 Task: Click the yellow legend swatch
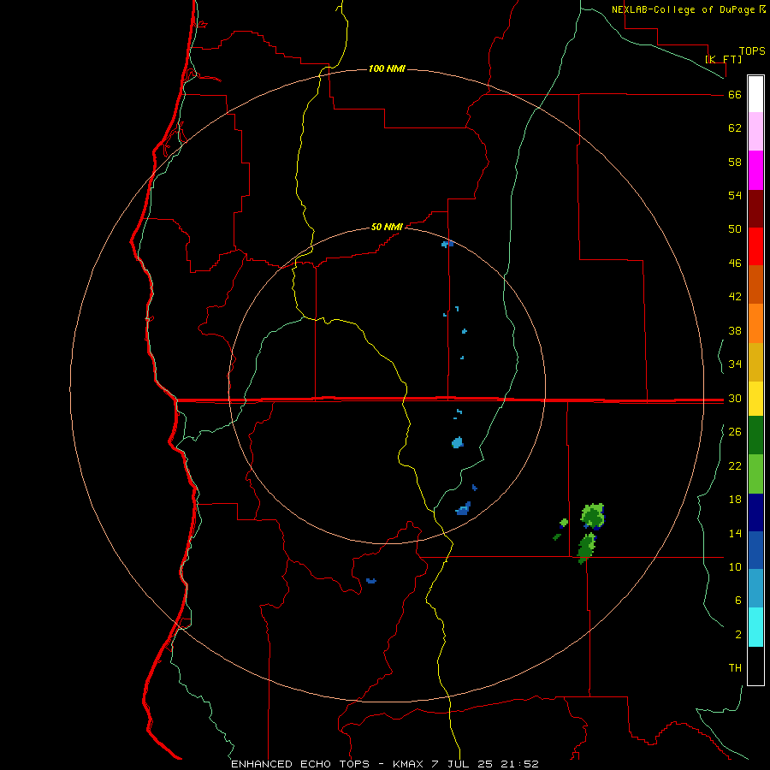[x=755, y=398]
